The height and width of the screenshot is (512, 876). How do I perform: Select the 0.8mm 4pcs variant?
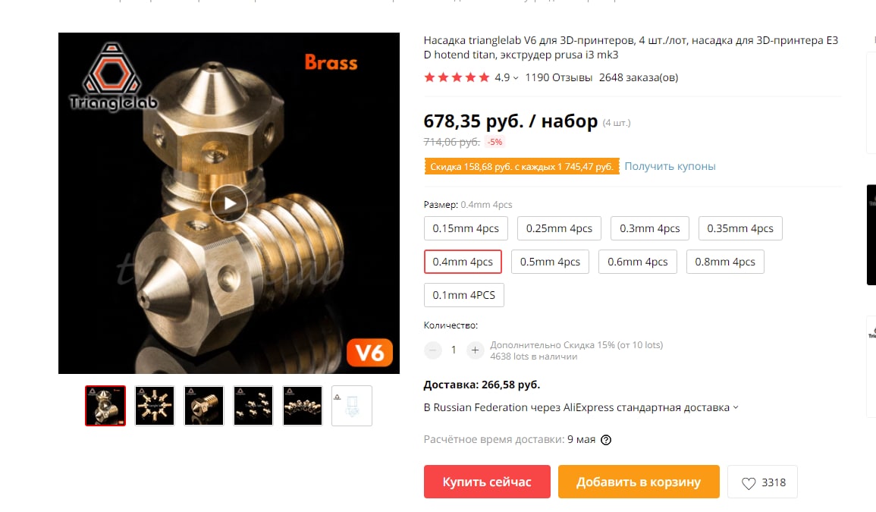[x=724, y=262]
